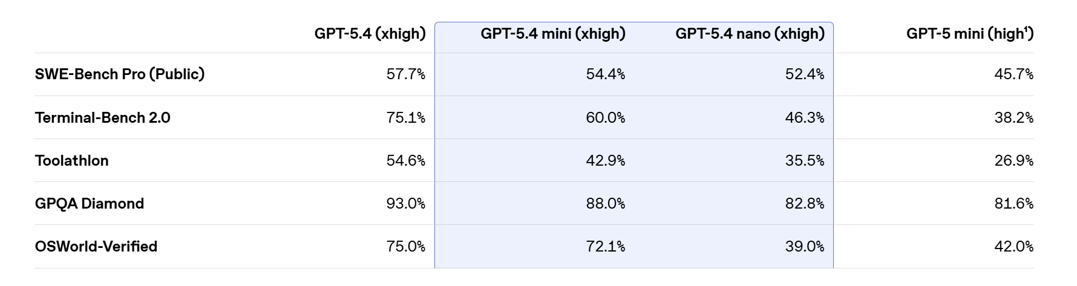
Task: Select the 54.4% SWE-Bench Pro mini value
Action: point(605,74)
